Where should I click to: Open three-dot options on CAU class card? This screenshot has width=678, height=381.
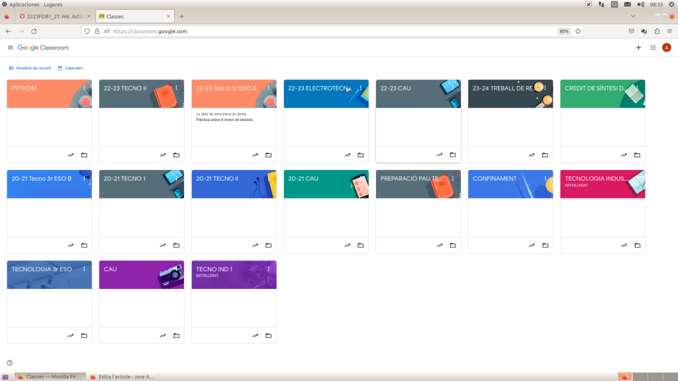(x=176, y=269)
